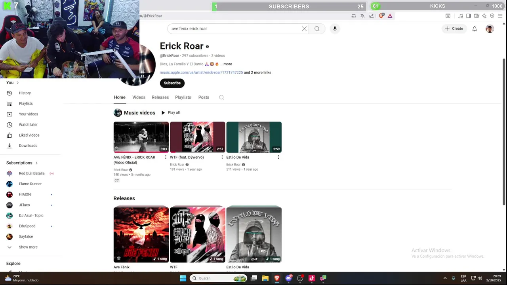
Task: Expand channel description with ...more
Action: coord(226,64)
